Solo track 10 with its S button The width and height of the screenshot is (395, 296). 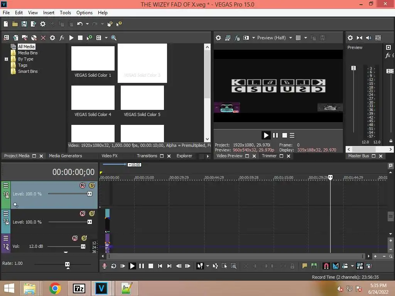(92, 185)
